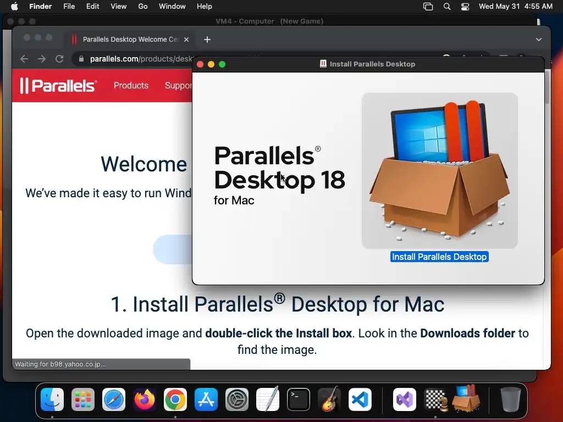
Task: Launch Firefox from the Dock
Action: tap(145, 399)
